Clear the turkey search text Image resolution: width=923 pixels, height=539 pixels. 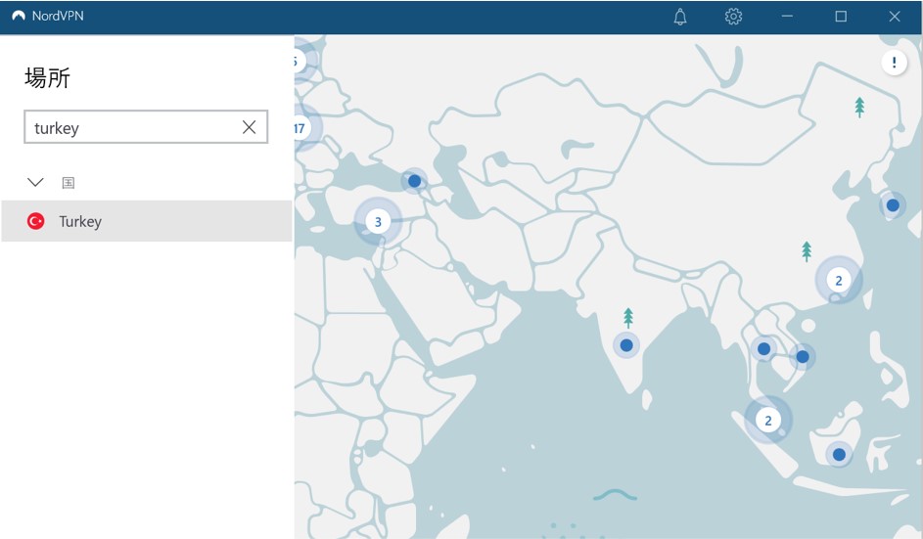click(x=249, y=127)
